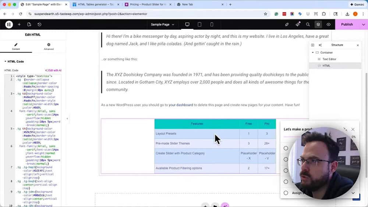Switch to the 'New Tab' browser tab
The height and width of the screenshot is (207, 368).
[201, 4]
